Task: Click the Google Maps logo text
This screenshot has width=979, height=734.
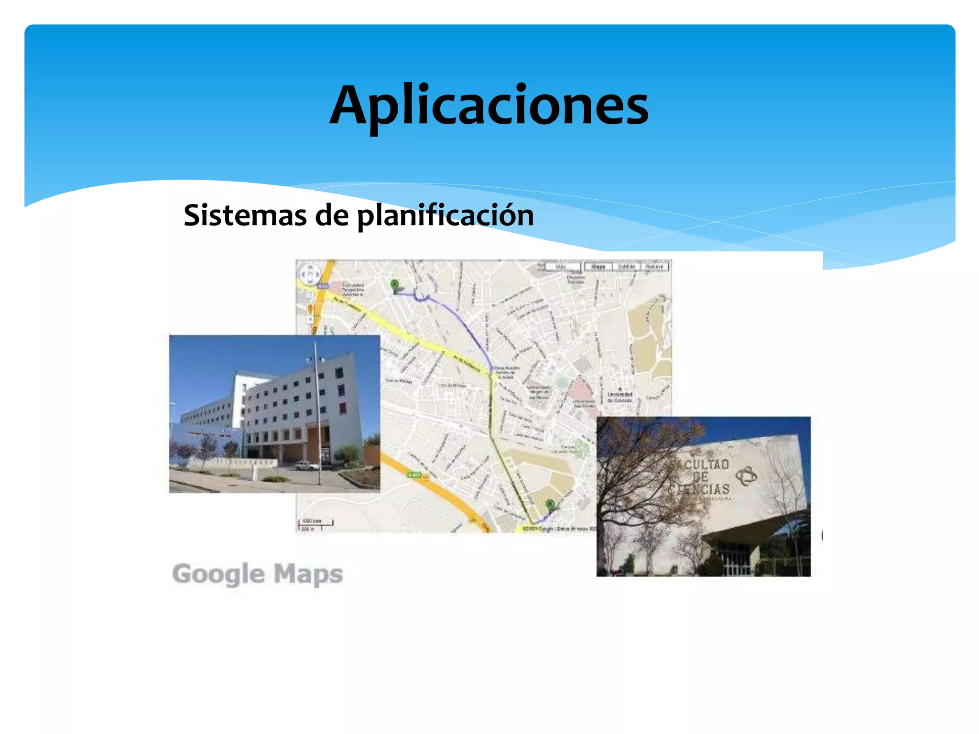Action: point(258,574)
